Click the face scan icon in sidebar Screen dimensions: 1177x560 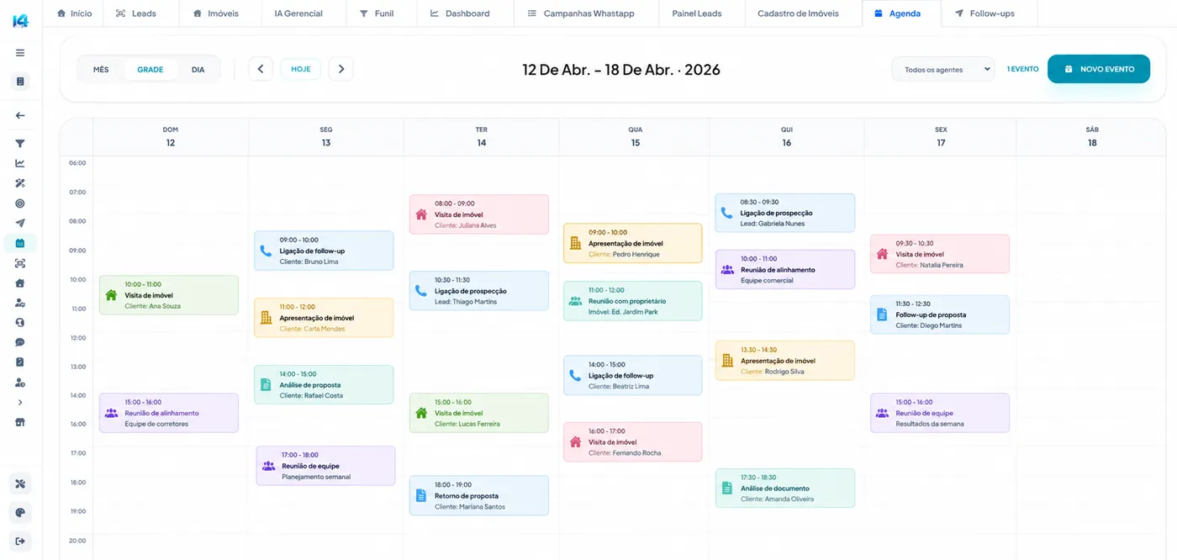point(20,263)
